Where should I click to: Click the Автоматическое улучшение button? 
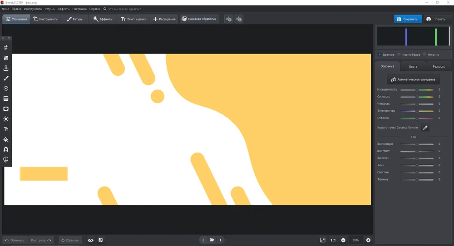point(413,79)
